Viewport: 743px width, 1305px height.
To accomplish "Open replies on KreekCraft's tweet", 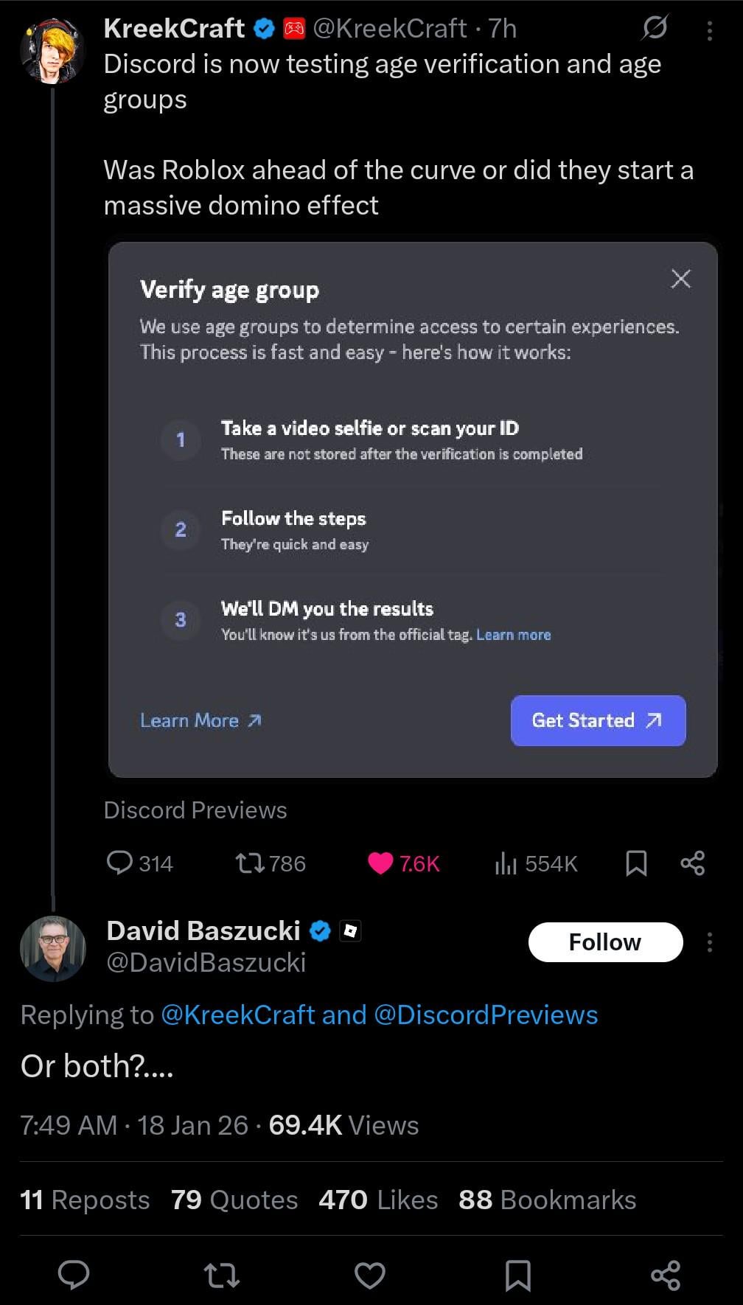I will 119,863.
